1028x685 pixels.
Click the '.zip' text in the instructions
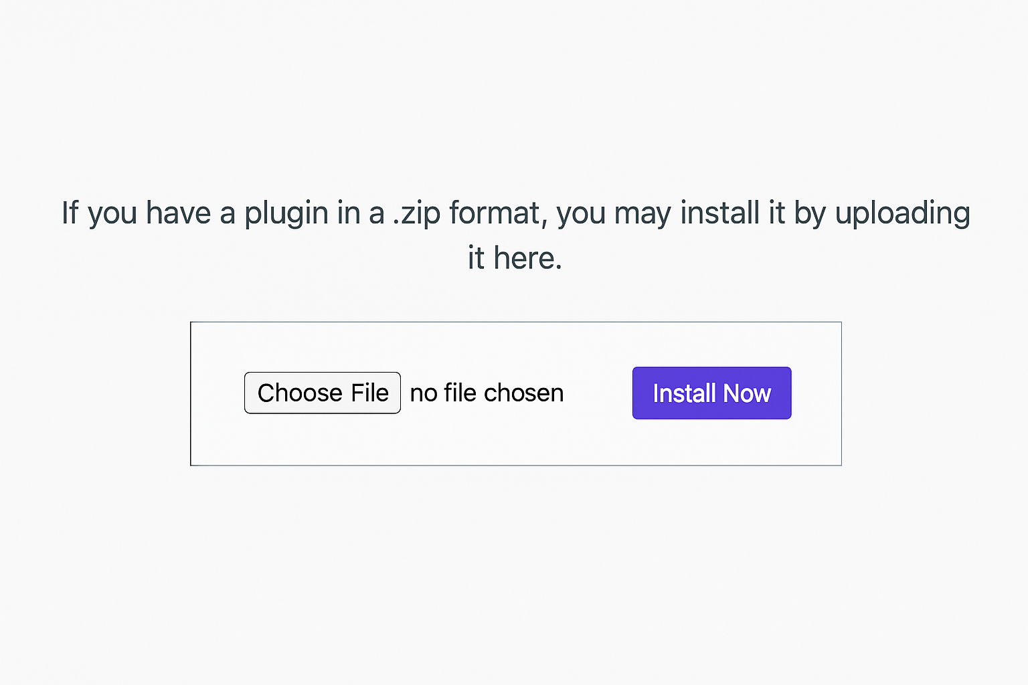(416, 214)
